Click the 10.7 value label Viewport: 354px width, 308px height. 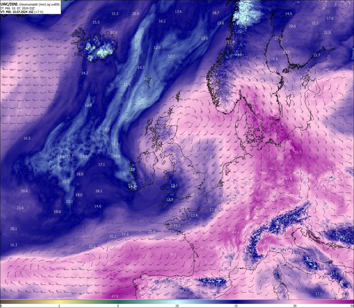coord(147,79)
